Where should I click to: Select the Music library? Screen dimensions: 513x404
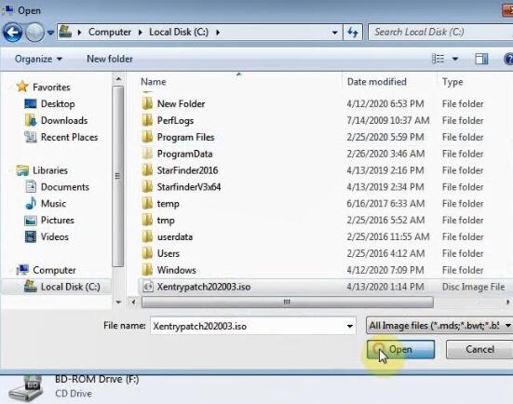pos(53,204)
